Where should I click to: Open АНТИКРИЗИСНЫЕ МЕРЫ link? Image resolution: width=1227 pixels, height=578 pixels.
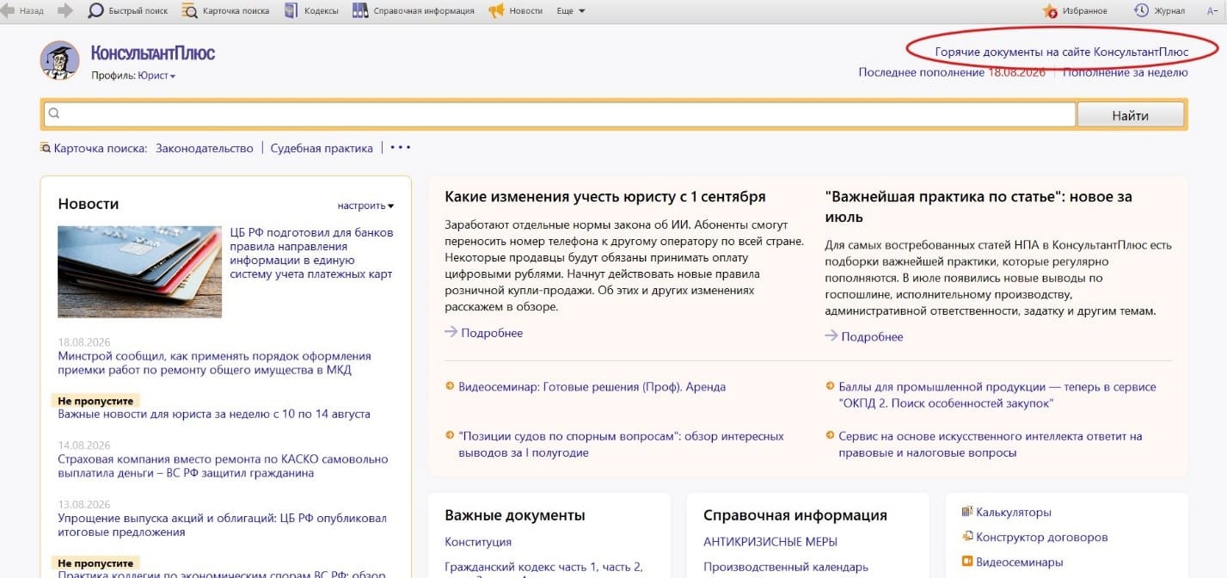pyautogui.click(x=770, y=542)
